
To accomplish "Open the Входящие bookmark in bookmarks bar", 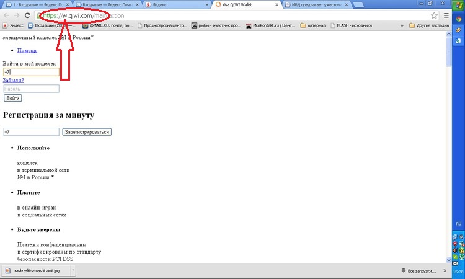I will coord(51,25).
